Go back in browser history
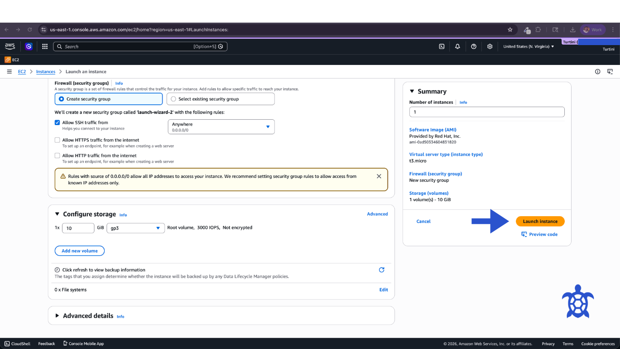Image resolution: width=620 pixels, height=349 pixels. (x=6, y=30)
